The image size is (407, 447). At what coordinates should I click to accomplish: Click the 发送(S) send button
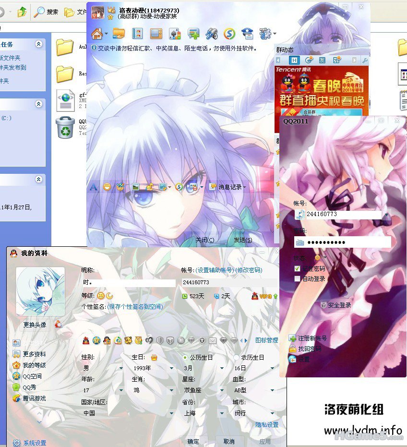point(243,240)
